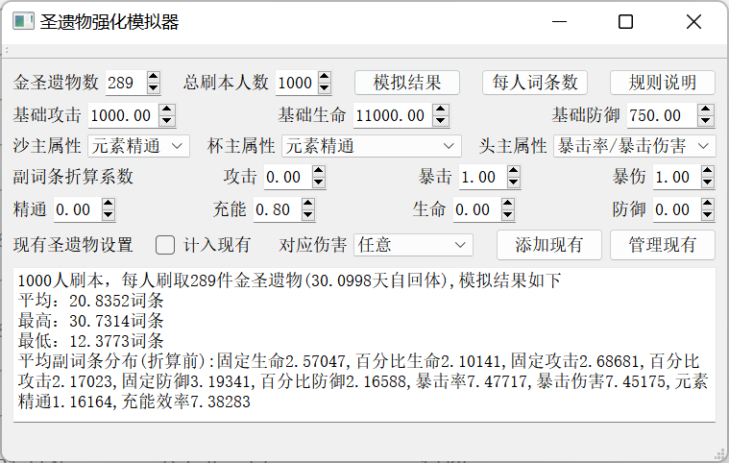Expand the 沙主属性 dropdown
The height and width of the screenshot is (463, 729).
pyautogui.click(x=138, y=146)
